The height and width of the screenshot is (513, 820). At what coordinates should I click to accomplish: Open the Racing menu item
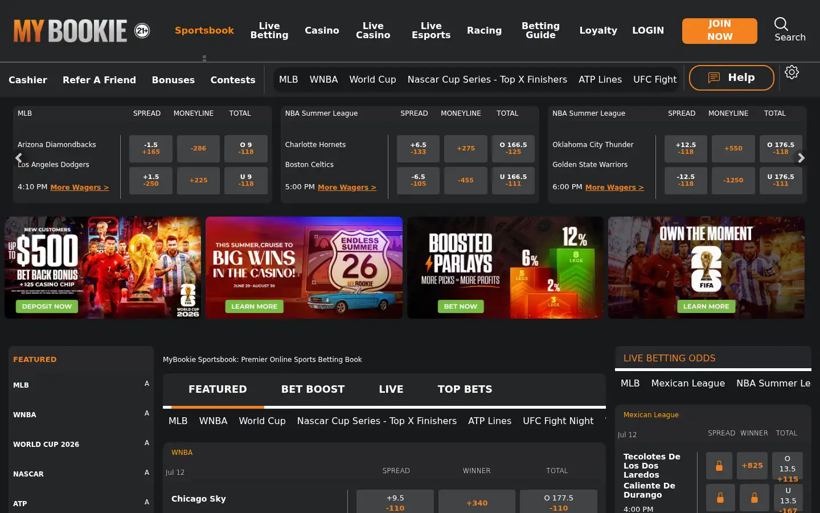point(484,30)
